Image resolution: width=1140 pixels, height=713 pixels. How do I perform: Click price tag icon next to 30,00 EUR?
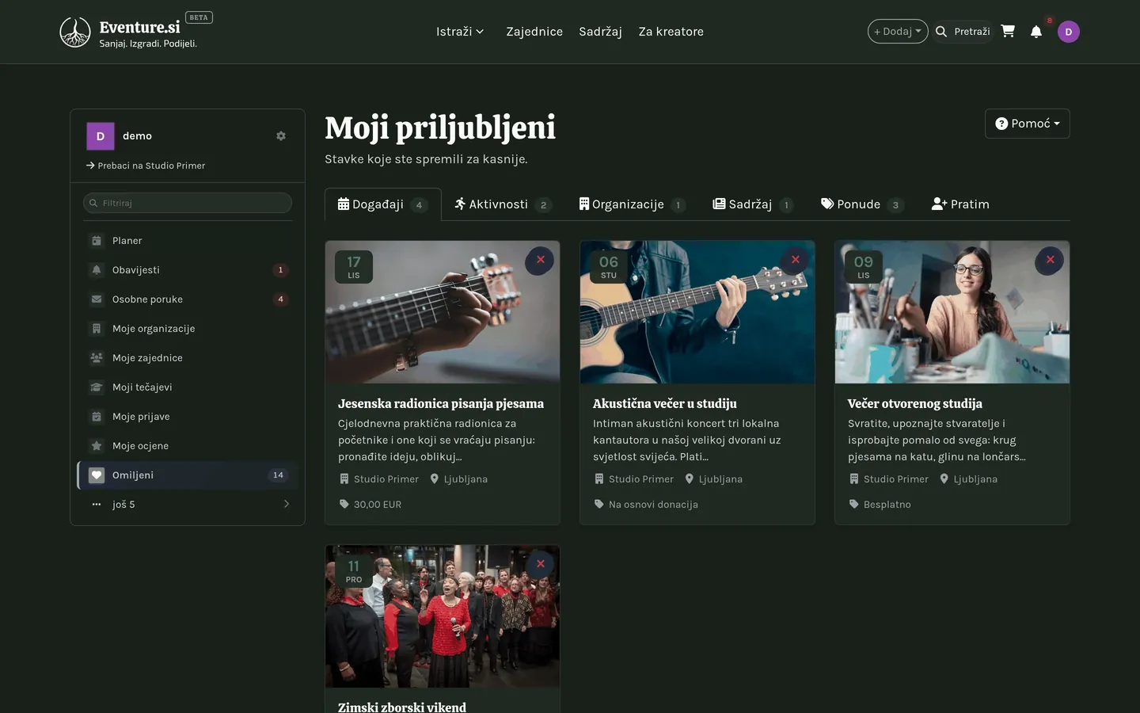click(x=344, y=504)
